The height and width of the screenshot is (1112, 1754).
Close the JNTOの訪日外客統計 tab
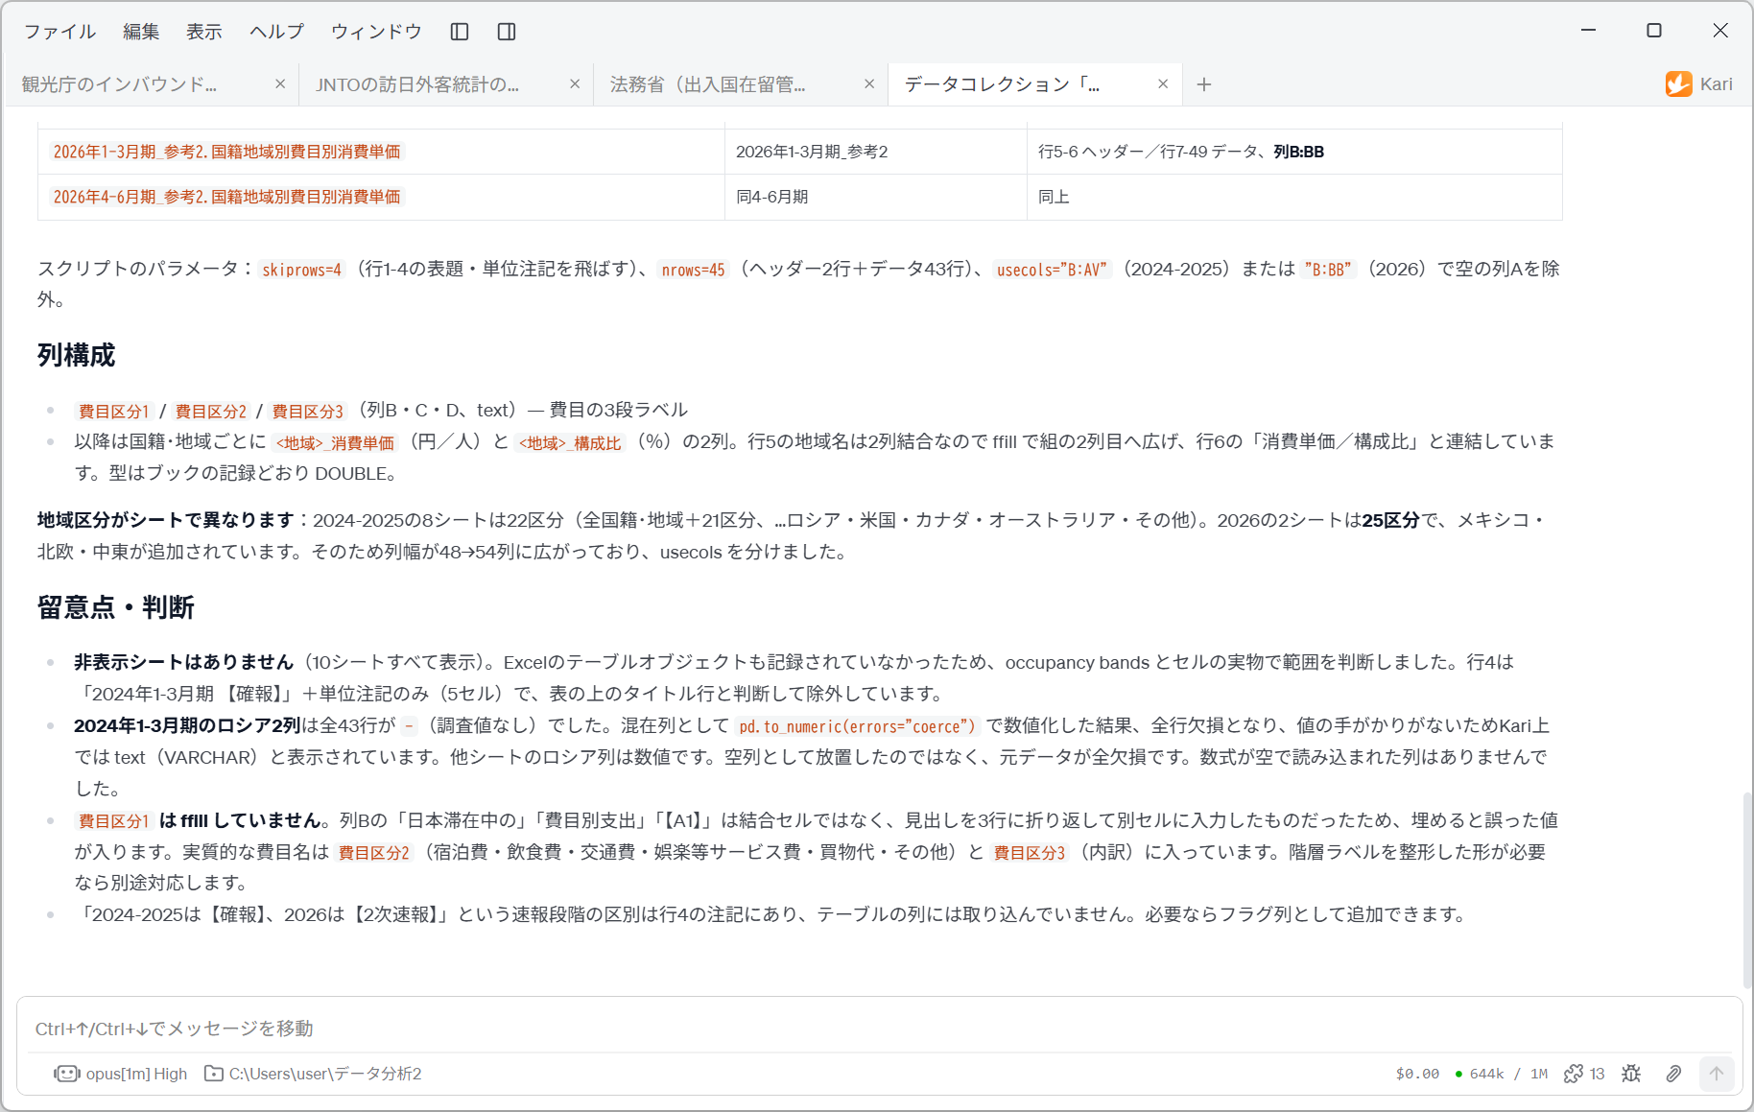[x=575, y=84]
